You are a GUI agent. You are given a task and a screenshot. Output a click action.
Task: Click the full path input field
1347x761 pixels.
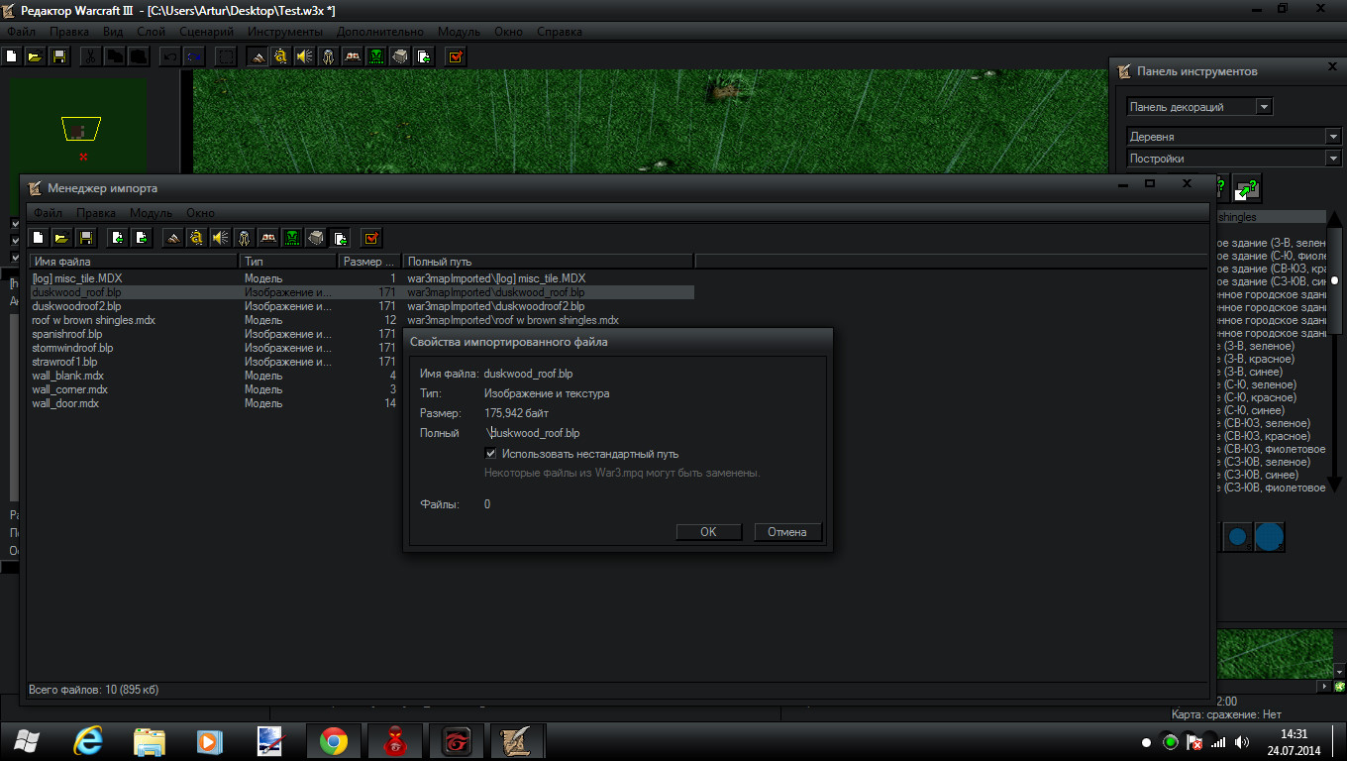click(653, 433)
